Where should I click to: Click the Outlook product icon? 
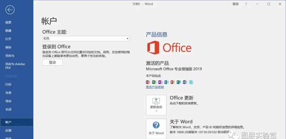point(166,82)
